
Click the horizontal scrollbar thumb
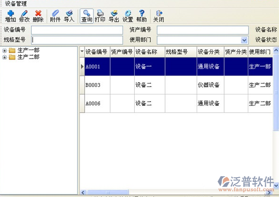(108, 192)
